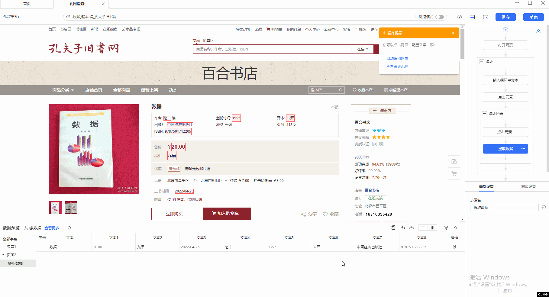Switch data preview to row list view
Screen dimensions: 549x297
[x=423, y=228]
